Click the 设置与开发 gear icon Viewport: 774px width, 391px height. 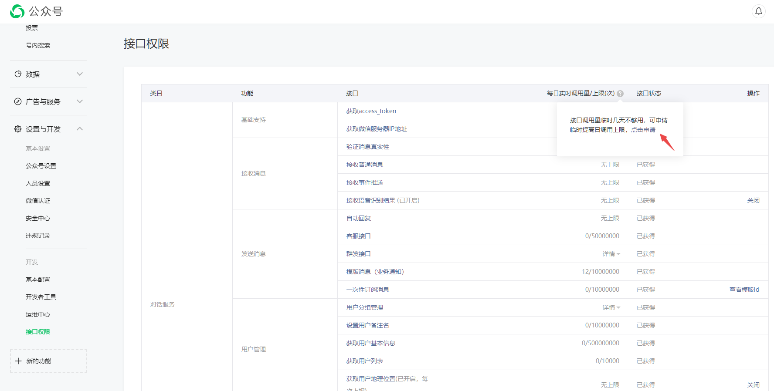click(18, 129)
